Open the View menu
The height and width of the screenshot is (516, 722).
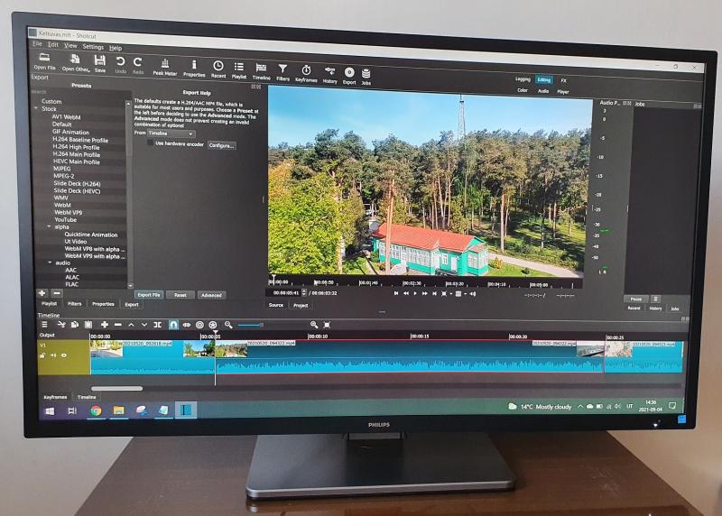tap(70, 46)
